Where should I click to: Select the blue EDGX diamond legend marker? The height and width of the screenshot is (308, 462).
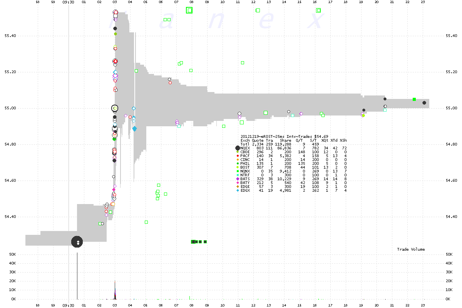click(x=238, y=191)
